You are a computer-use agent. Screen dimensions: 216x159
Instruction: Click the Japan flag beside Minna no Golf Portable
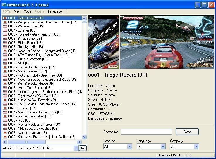pos(5,100)
